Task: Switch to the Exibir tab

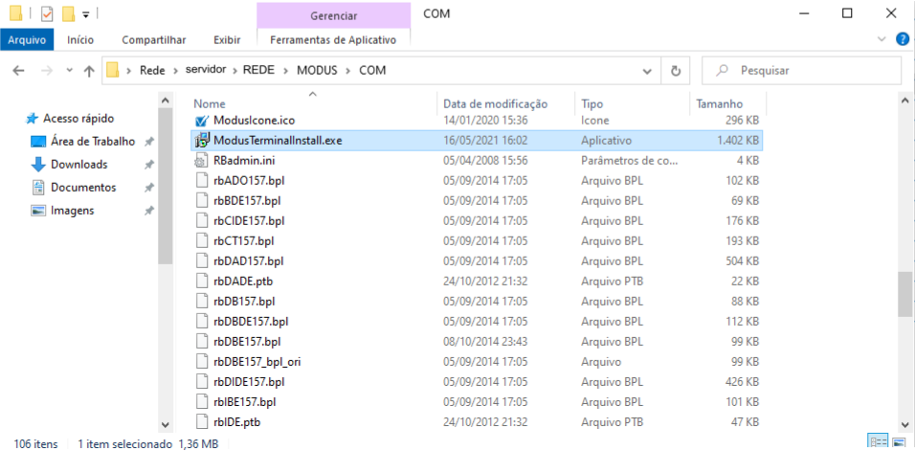Action: point(227,39)
